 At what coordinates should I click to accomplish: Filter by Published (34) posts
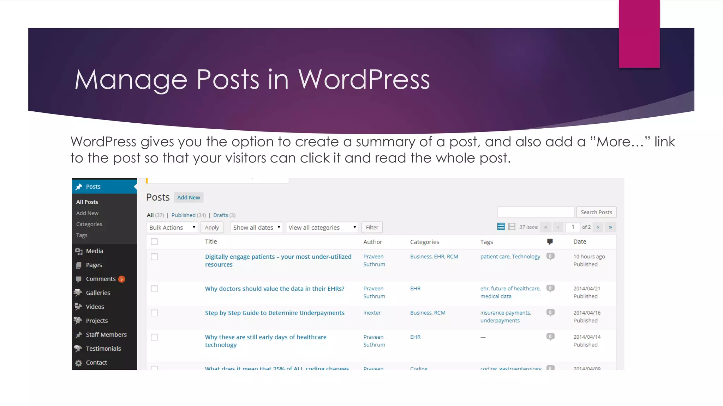point(189,215)
